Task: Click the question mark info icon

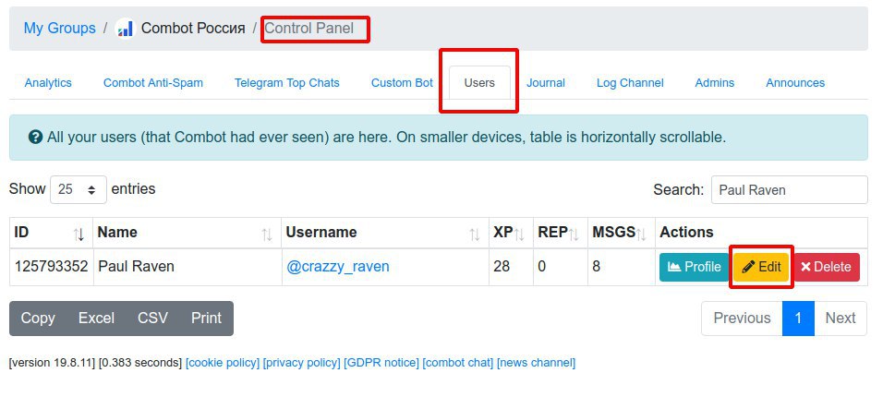Action: 35,138
